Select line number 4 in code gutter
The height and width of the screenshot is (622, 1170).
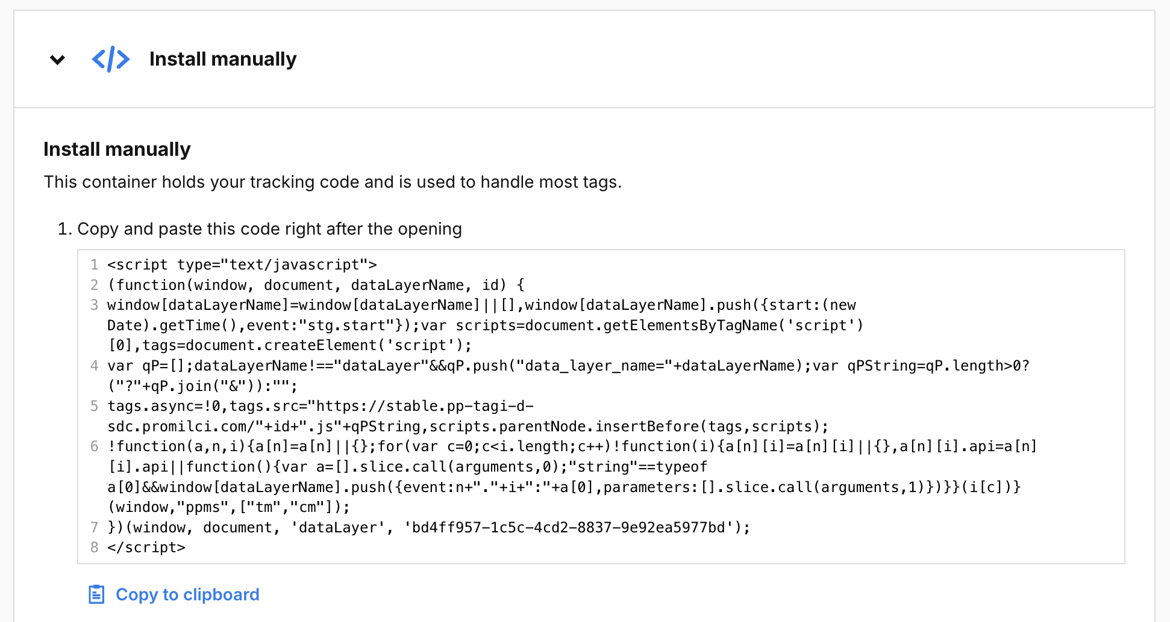click(95, 366)
